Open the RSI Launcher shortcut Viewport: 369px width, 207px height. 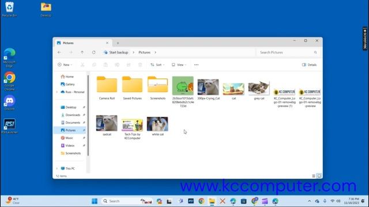[9, 126]
